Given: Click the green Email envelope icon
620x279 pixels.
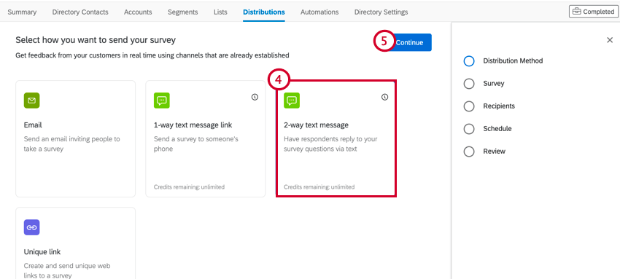Looking at the screenshot, I should pyautogui.click(x=31, y=101).
